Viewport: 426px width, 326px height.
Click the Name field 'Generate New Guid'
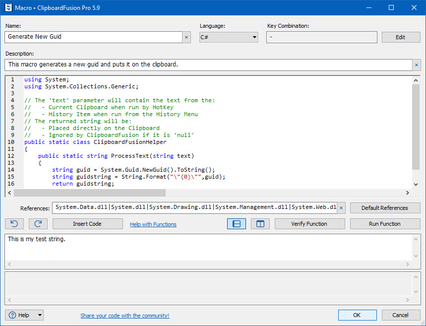point(93,37)
